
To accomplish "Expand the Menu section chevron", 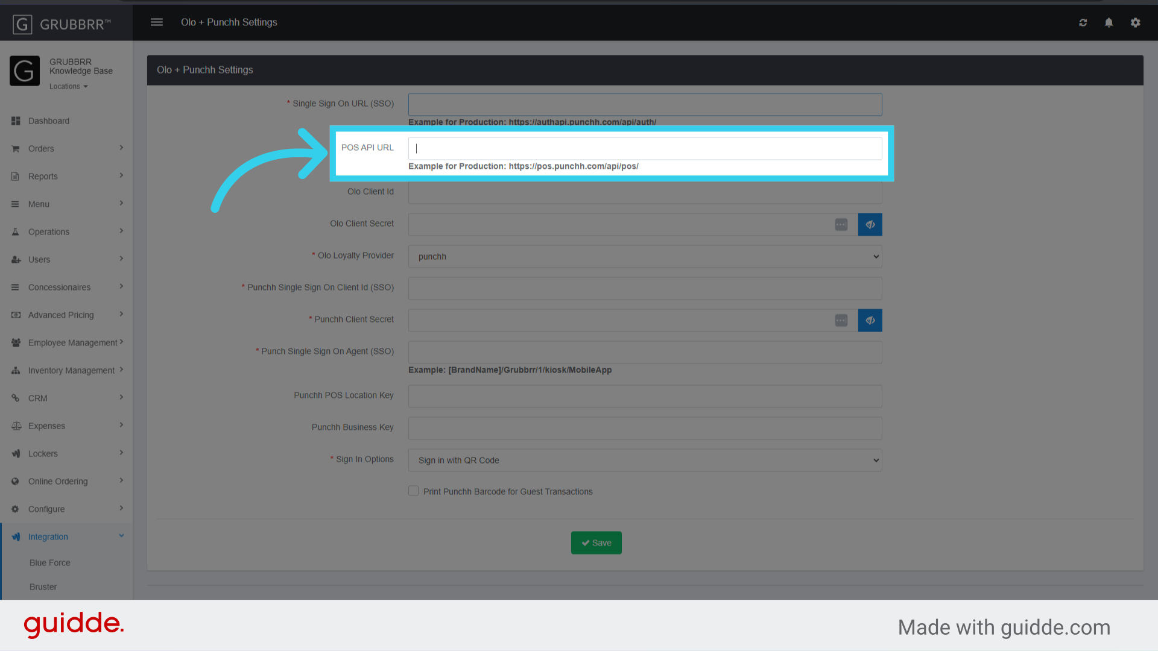I will pyautogui.click(x=121, y=203).
